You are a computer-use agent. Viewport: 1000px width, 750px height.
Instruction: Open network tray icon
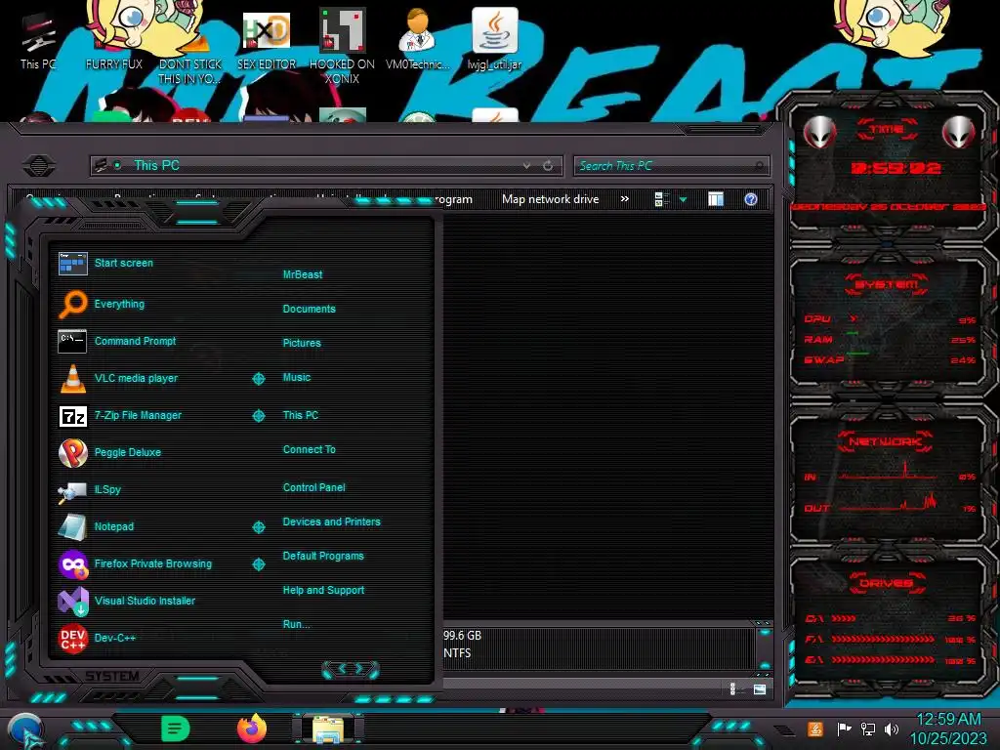[x=868, y=729]
